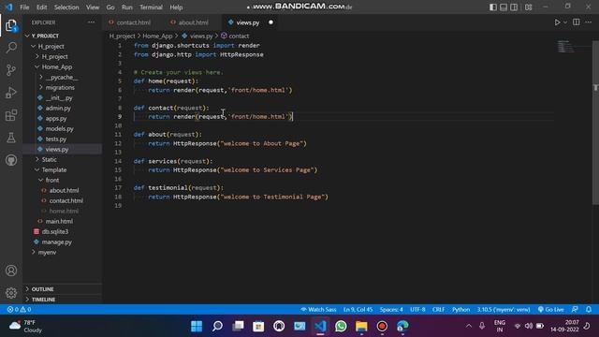Viewport: 599px width, 337px height.
Task: Split the editor to the right
Action: tap(577, 22)
